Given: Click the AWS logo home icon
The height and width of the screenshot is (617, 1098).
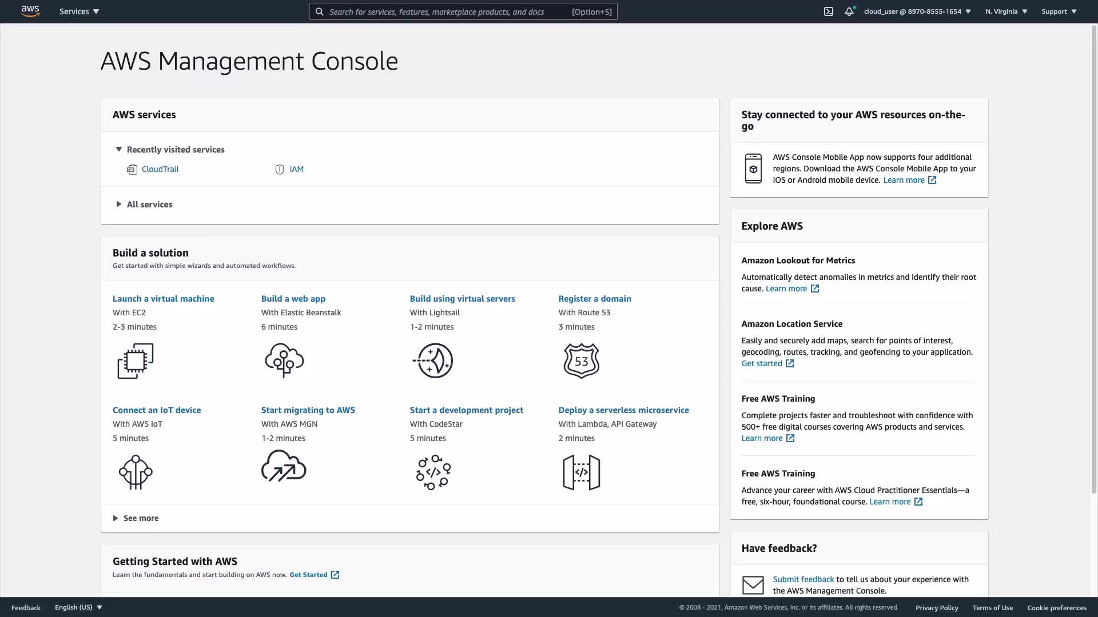Looking at the screenshot, I should (30, 11).
